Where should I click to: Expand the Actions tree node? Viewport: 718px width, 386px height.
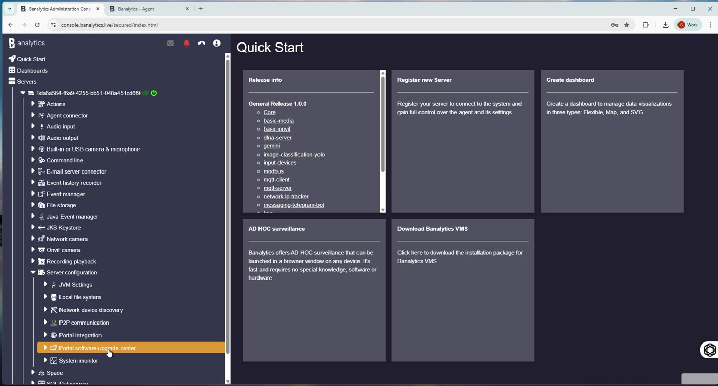point(33,104)
